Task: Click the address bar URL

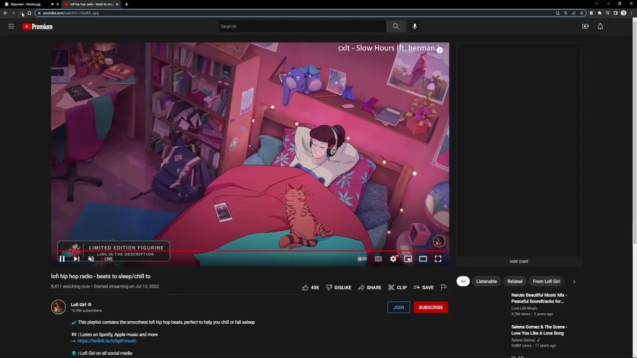Action: coord(71,13)
